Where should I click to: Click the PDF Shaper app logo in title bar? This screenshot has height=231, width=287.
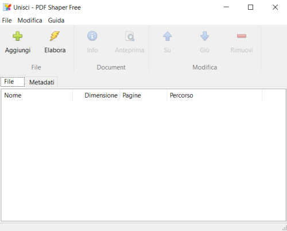[7, 7]
